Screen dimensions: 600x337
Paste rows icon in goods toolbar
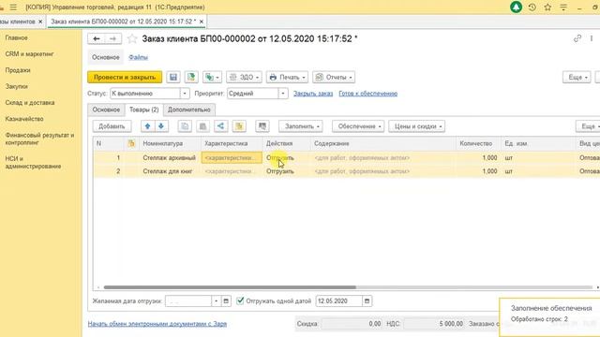click(202, 126)
